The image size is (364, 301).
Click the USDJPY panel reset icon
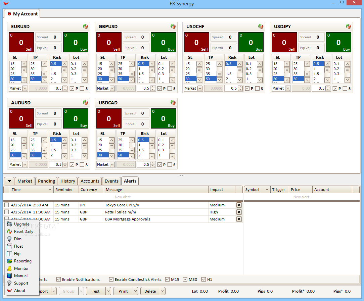(348, 27)
